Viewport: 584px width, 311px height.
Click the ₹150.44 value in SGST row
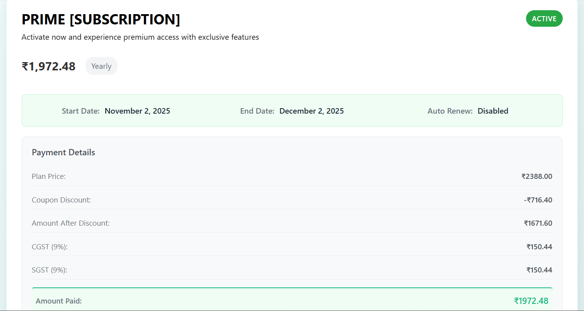coord(539,270)
